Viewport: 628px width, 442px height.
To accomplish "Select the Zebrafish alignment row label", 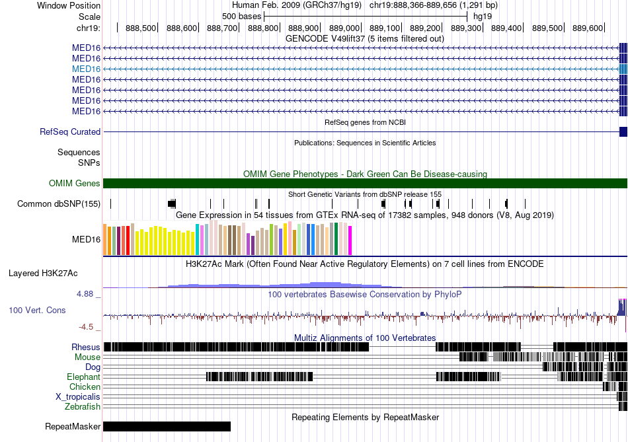I will point(83,407).
